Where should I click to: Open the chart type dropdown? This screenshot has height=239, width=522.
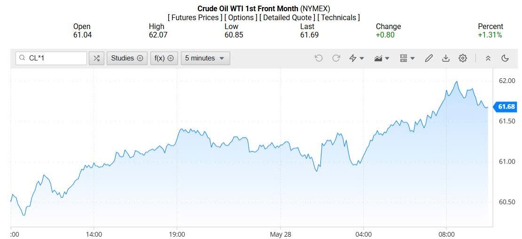click(x=382, y=58)
